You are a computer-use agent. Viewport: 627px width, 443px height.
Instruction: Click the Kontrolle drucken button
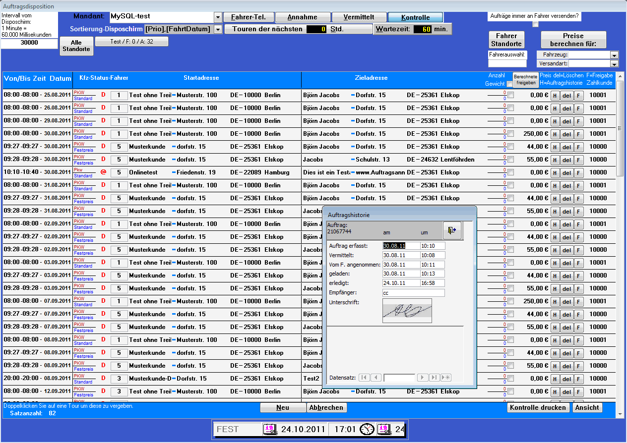pos(538,407)
